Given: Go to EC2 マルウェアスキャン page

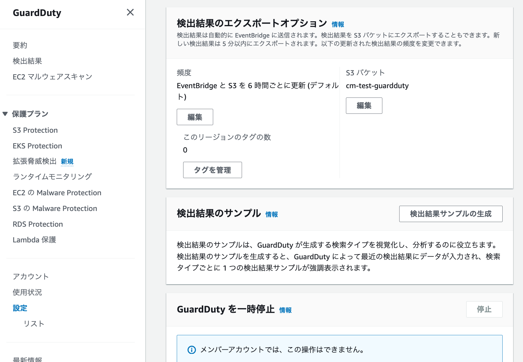Looking at the screenshot, I should [x=52, y=77].
